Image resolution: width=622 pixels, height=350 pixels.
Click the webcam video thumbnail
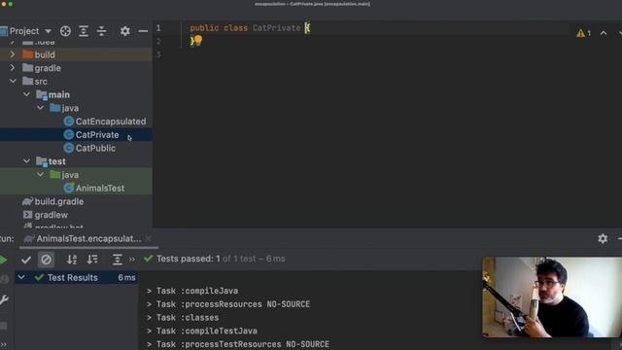pyautogui.click(x=552, y=297)
